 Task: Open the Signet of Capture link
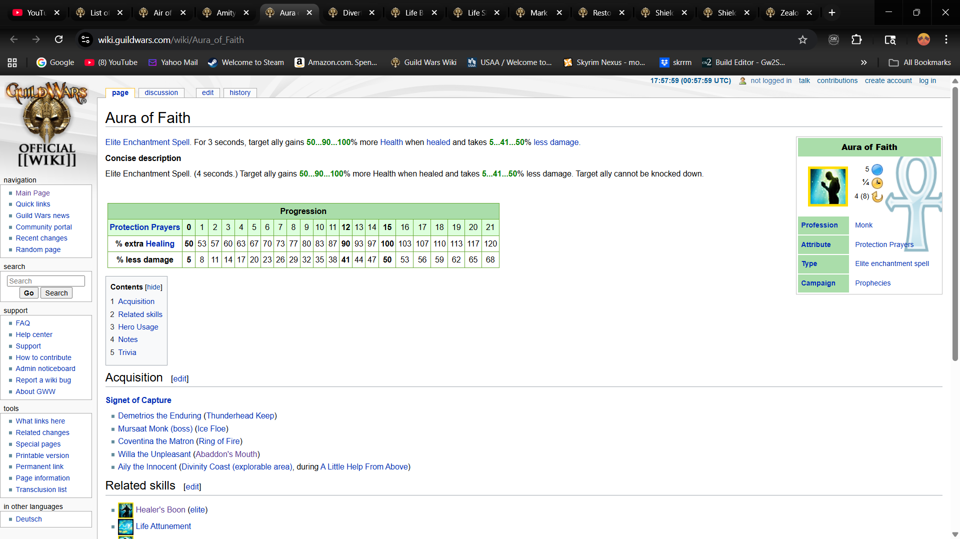[138, 400]
